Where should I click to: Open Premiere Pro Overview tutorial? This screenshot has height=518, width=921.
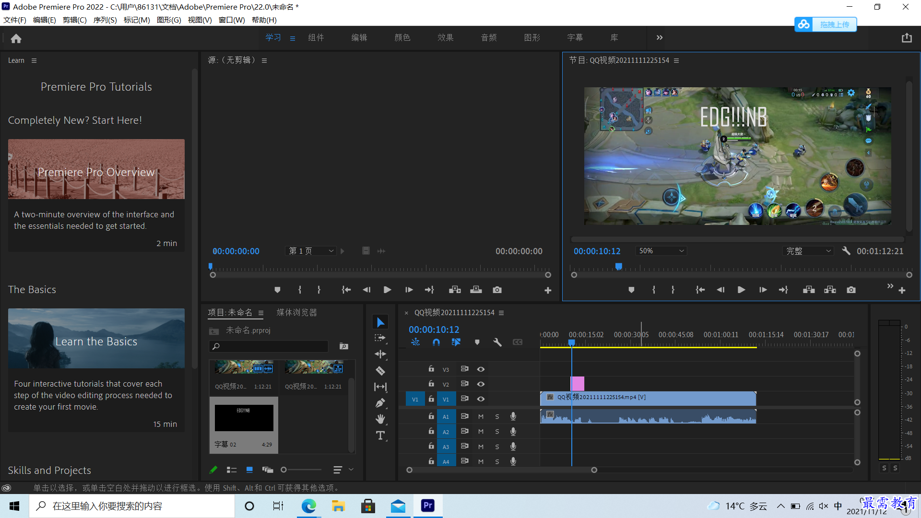96,169
